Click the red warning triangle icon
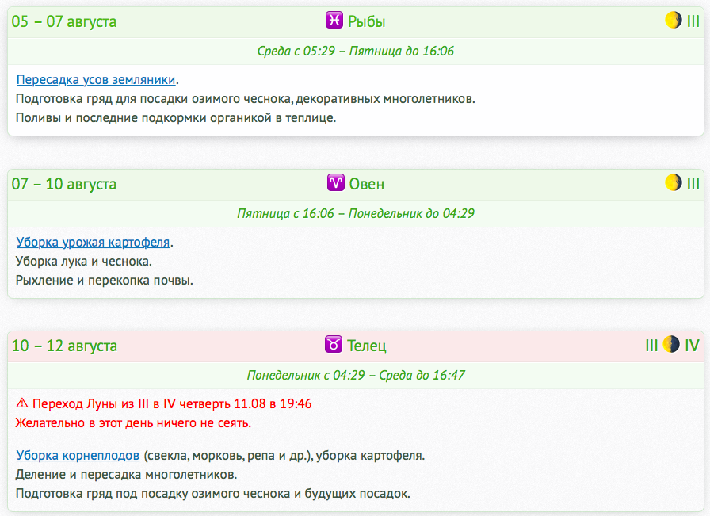 (22, 404)
